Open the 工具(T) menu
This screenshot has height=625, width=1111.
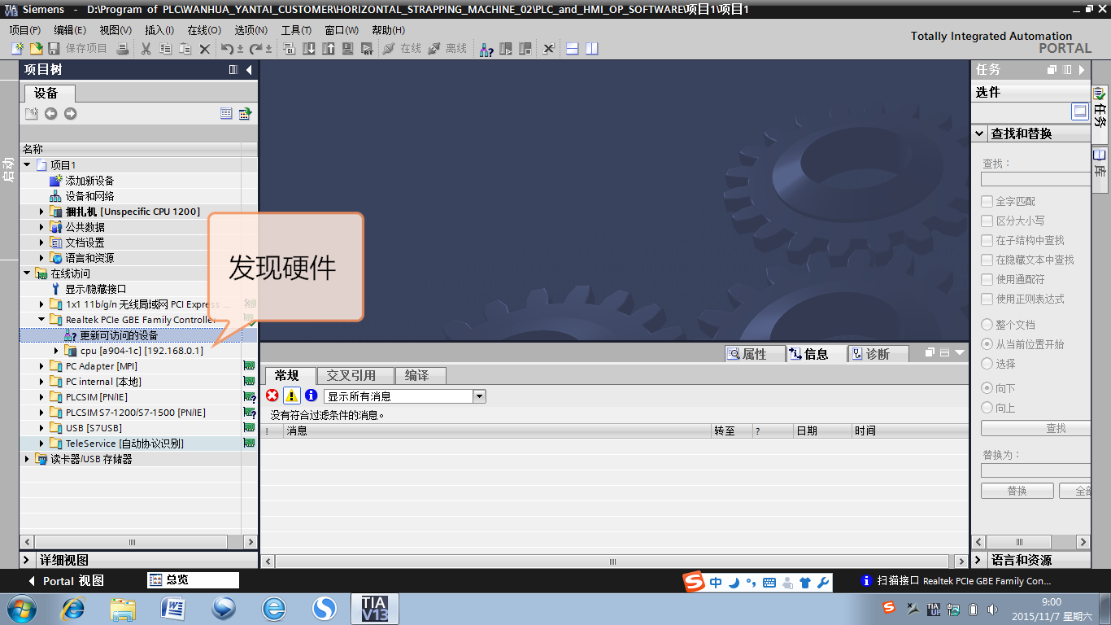click(296, 30)
